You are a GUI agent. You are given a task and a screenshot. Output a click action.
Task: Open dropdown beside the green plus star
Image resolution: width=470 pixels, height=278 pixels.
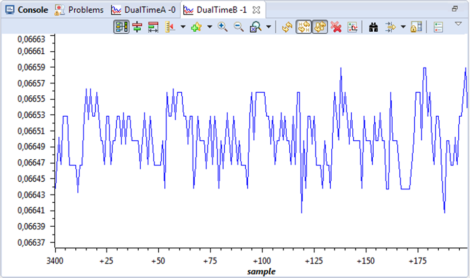(209, 27)
